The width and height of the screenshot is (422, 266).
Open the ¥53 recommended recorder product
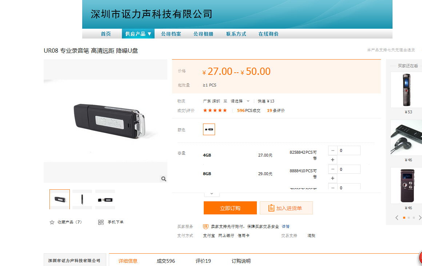406,90
